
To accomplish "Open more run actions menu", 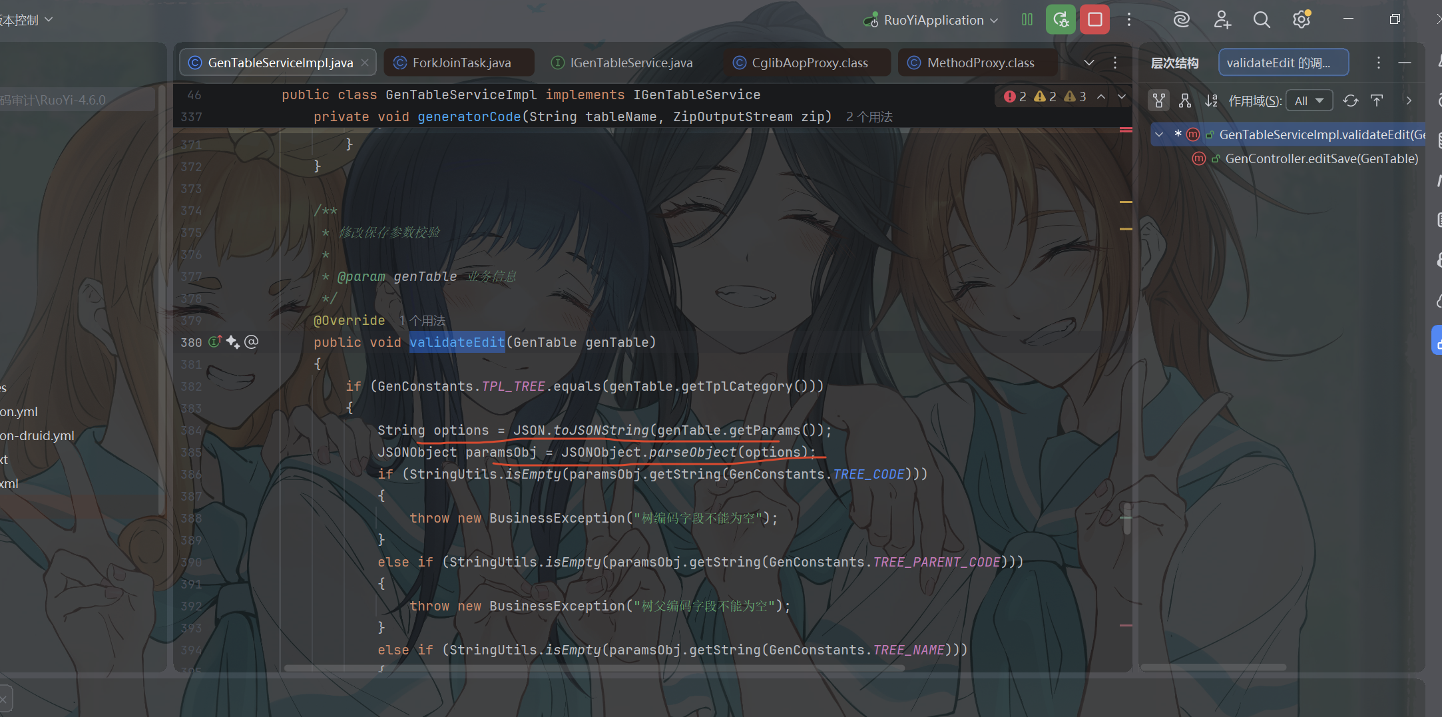I will point(1129,20).
